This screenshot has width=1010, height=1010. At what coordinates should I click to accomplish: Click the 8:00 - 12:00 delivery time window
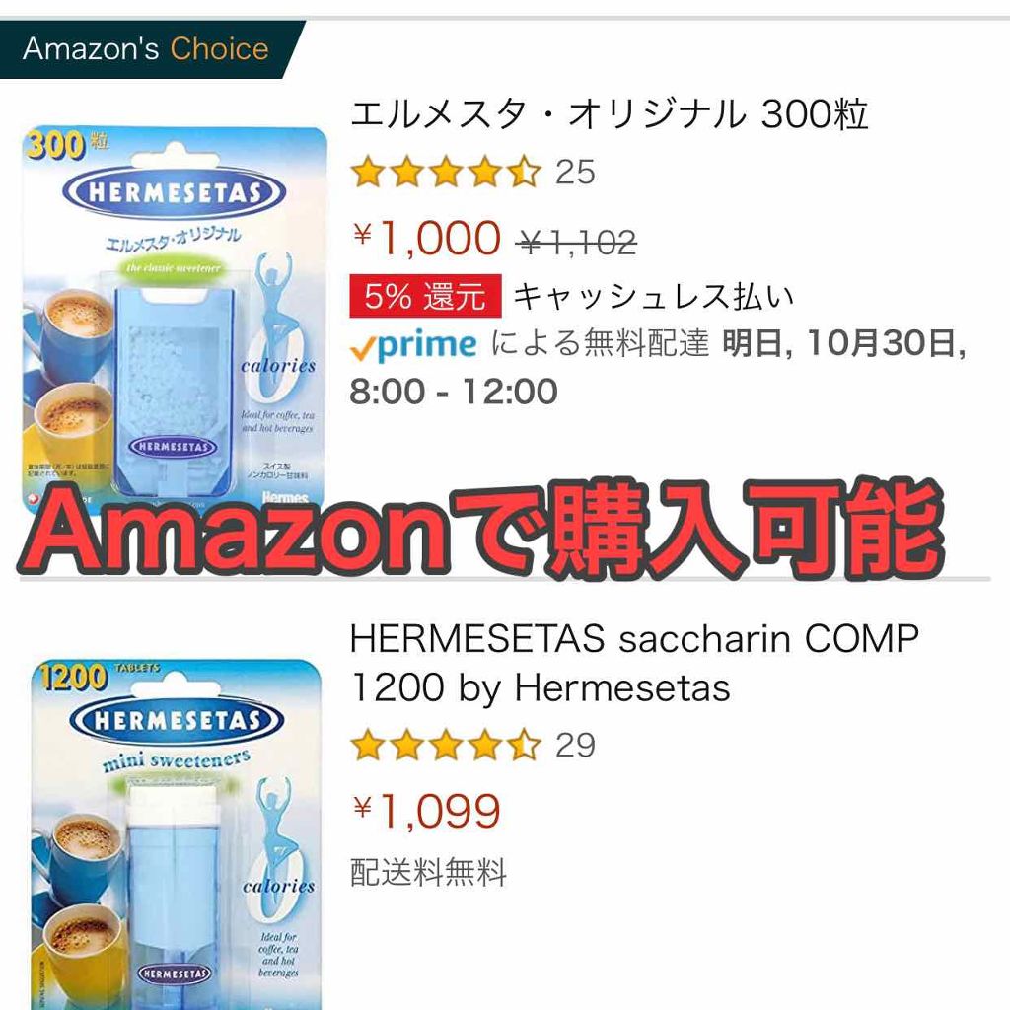[x=454, y=392]
